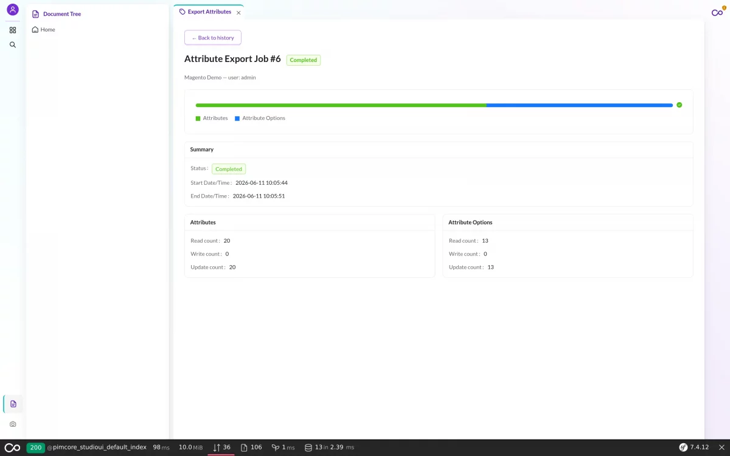
Task: Click Attributes update count value 20
Action: click(232, 268)
